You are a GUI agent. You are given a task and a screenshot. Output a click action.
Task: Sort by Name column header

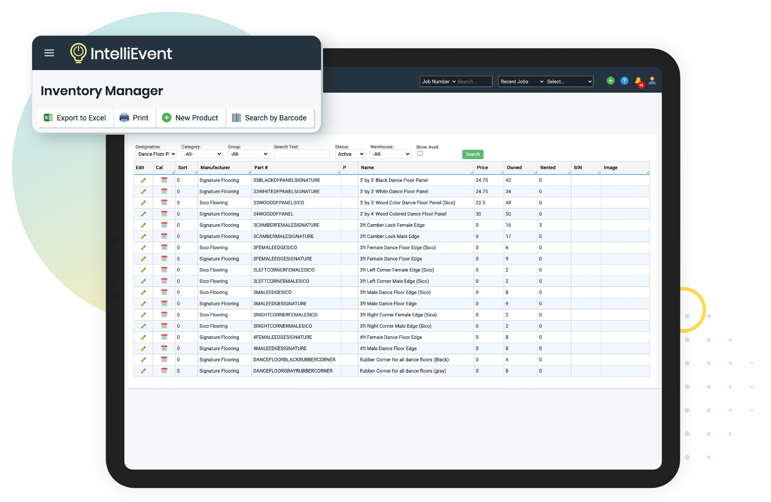(416, 167)
